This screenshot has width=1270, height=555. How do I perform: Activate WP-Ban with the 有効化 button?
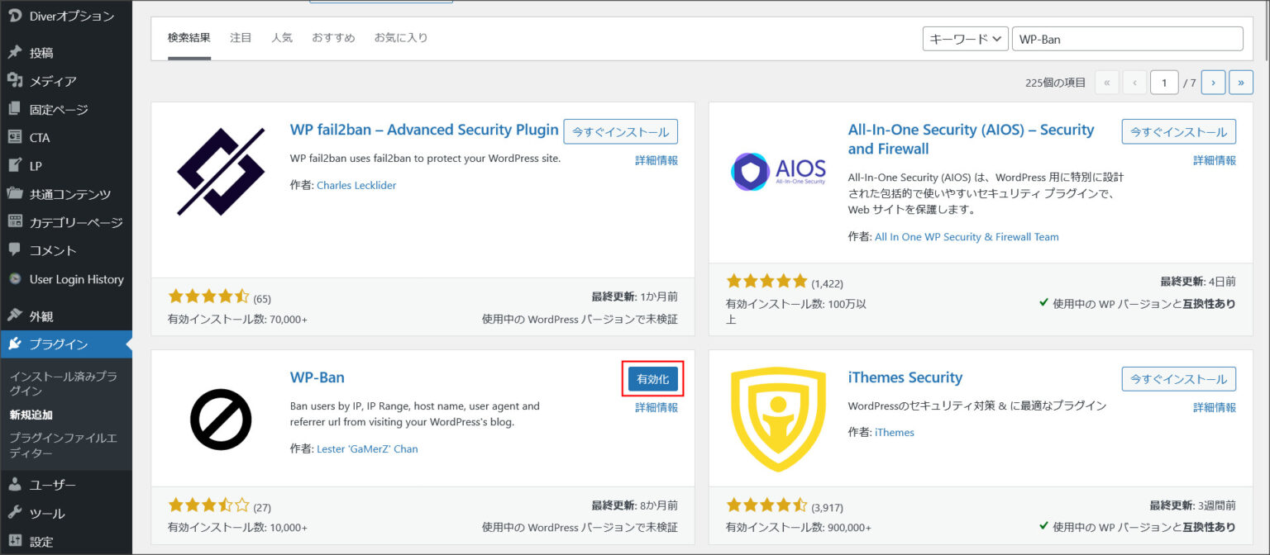652,379
